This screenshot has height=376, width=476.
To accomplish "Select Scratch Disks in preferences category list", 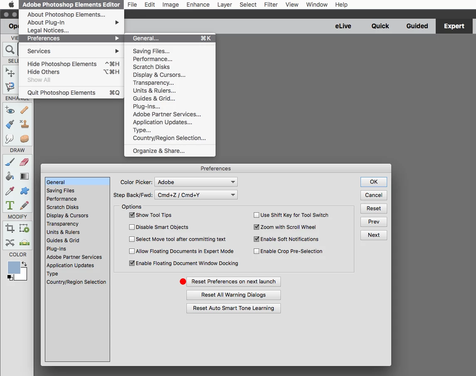I will click(x=77, y=207).
